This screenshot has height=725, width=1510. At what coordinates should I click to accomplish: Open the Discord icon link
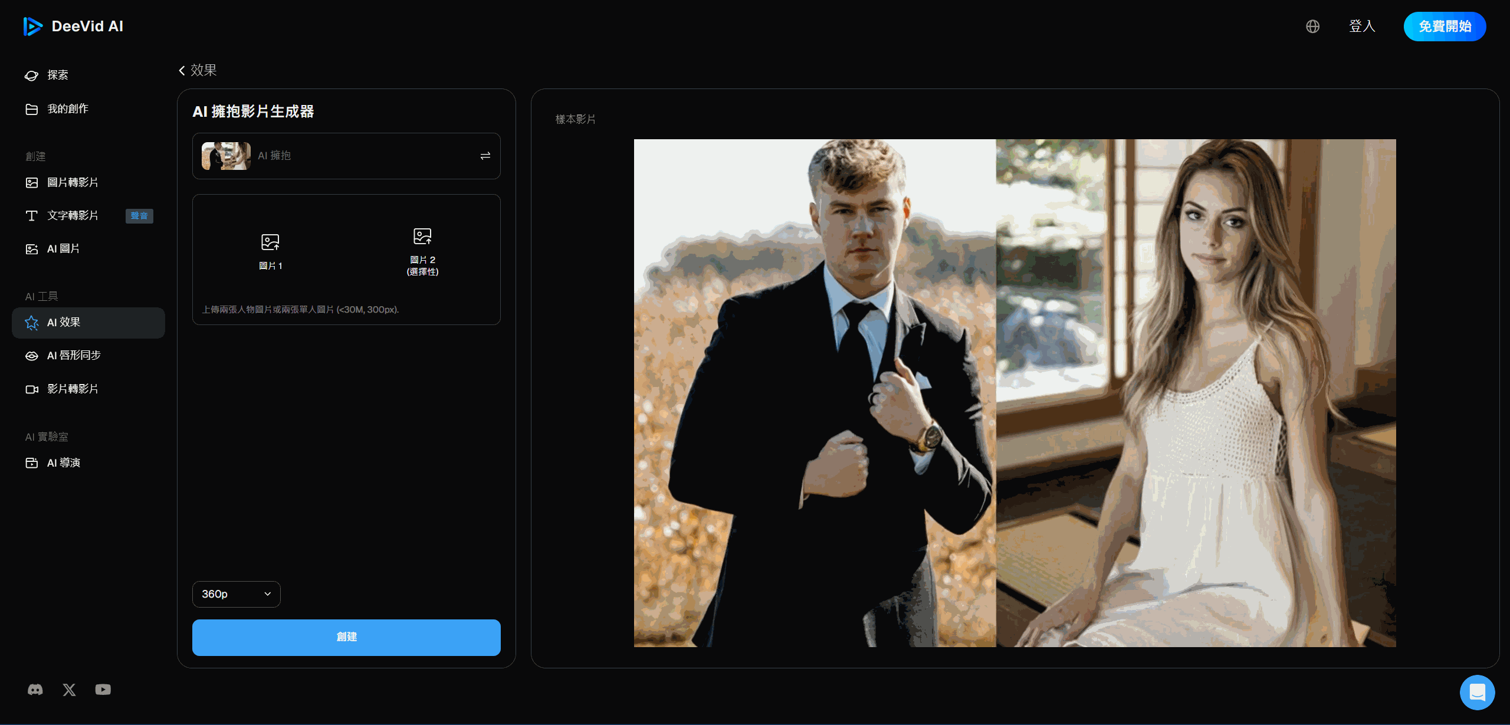pyautogui.click(x=35, y=690)
